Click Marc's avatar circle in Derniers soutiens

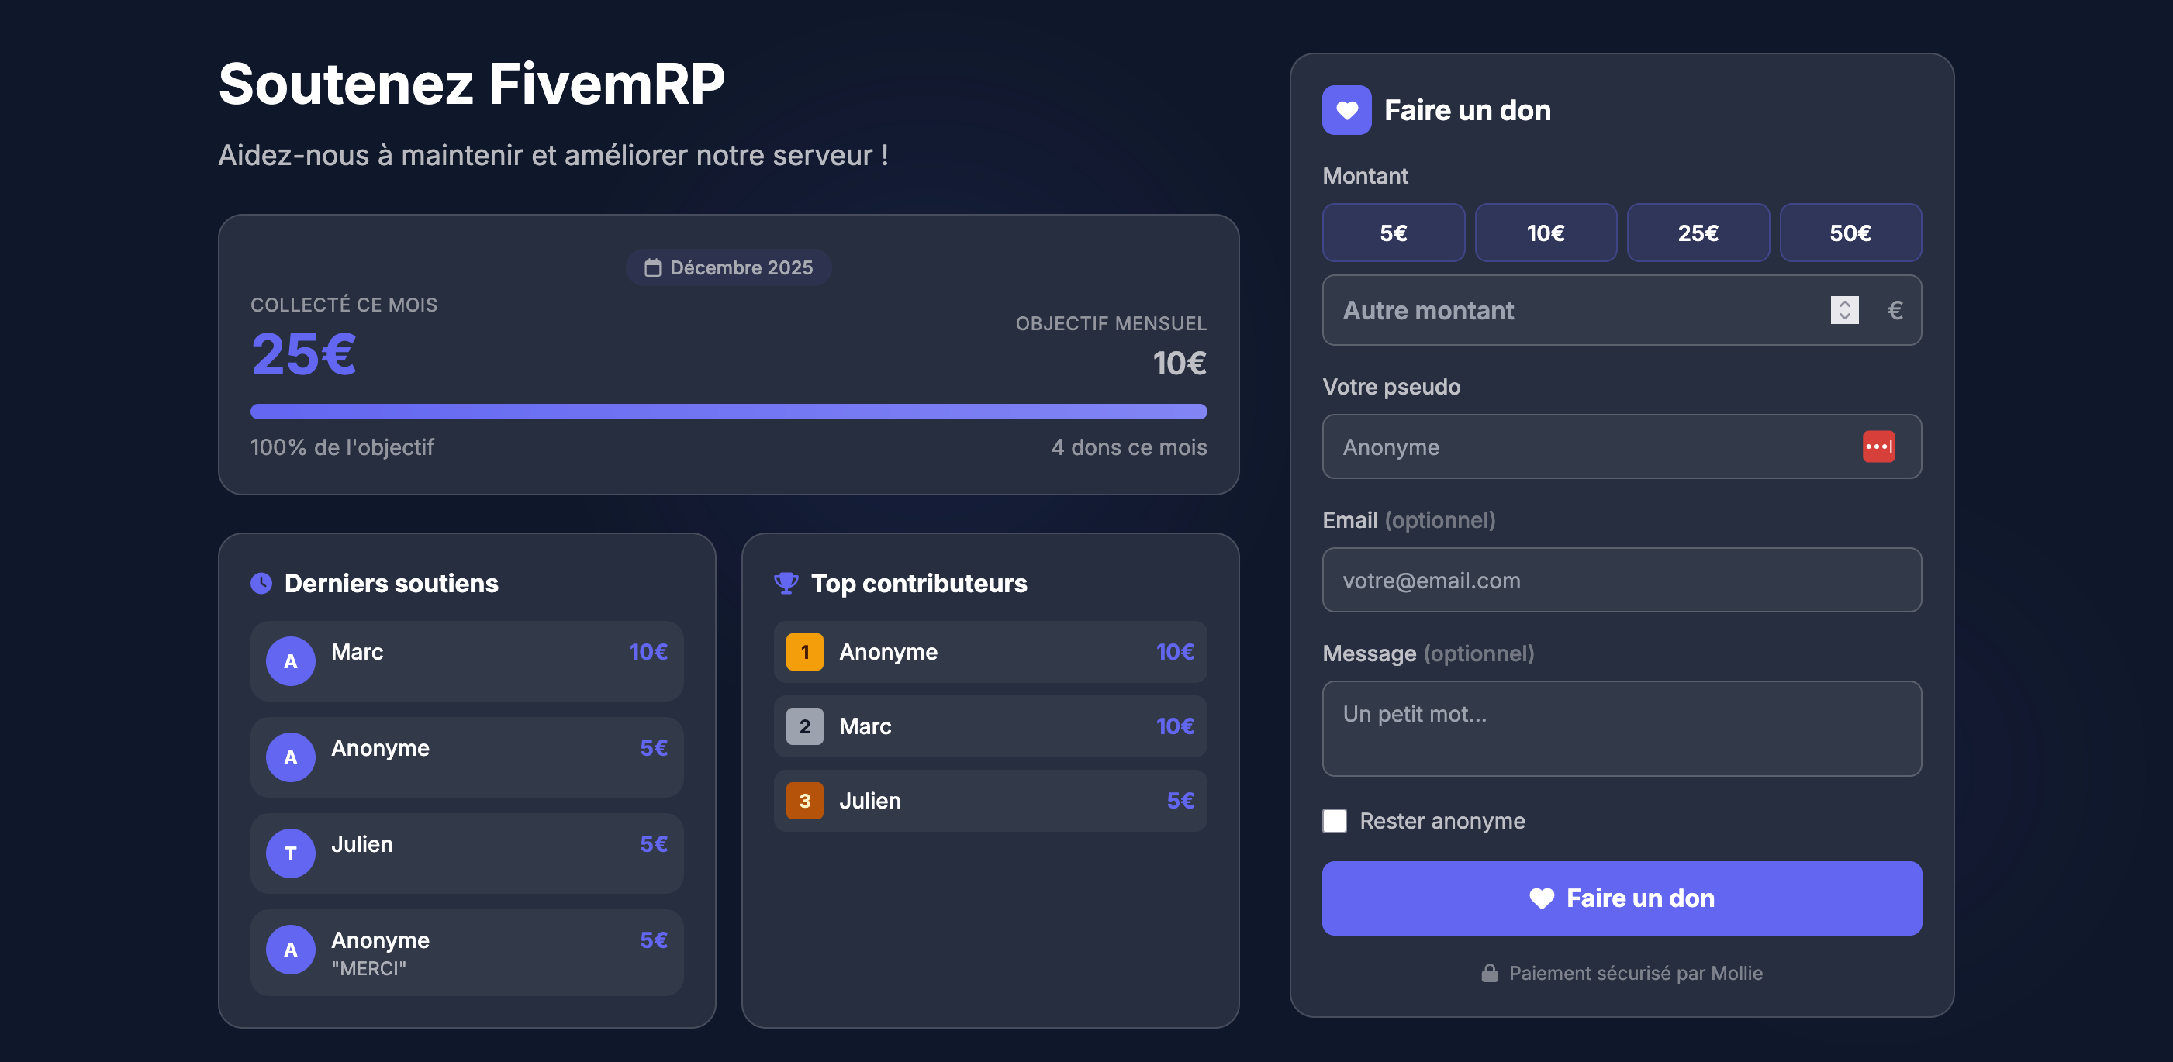[x=290, y=662]
